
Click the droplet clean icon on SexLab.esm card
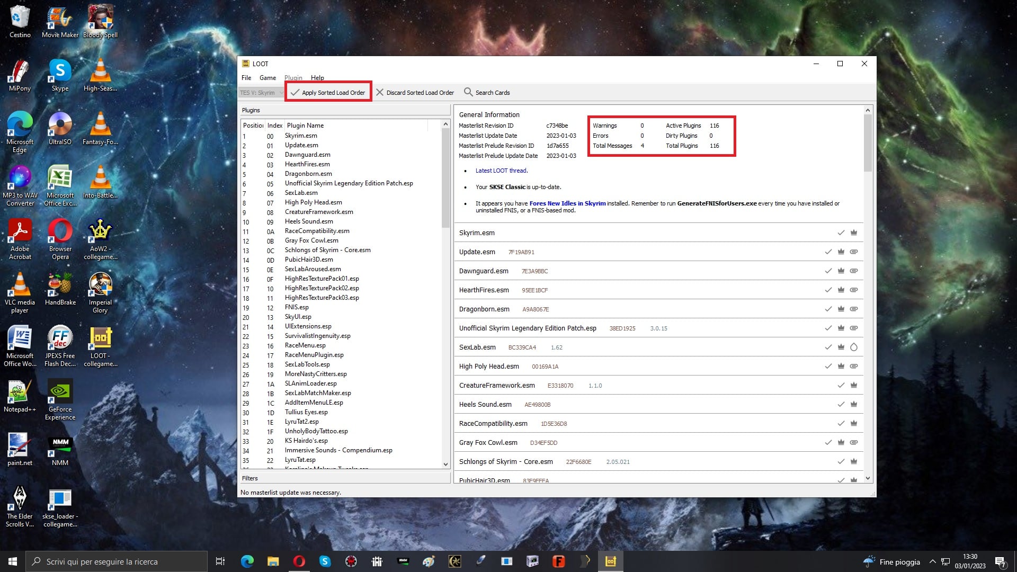(x=854, y=347)
